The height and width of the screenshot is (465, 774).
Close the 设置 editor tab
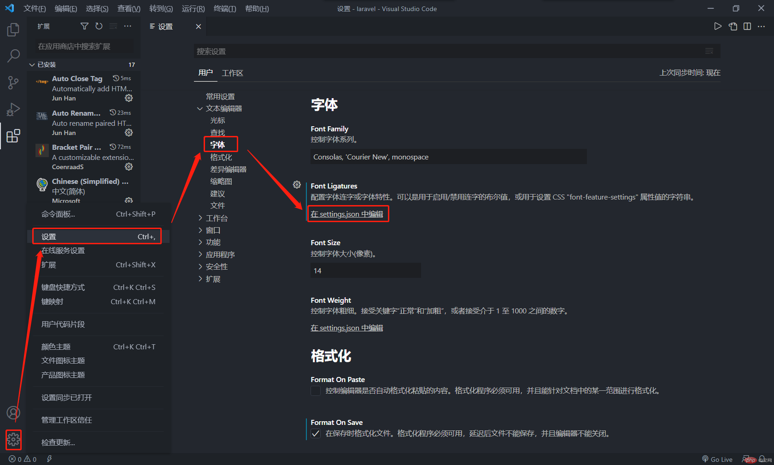pos(199,27)
